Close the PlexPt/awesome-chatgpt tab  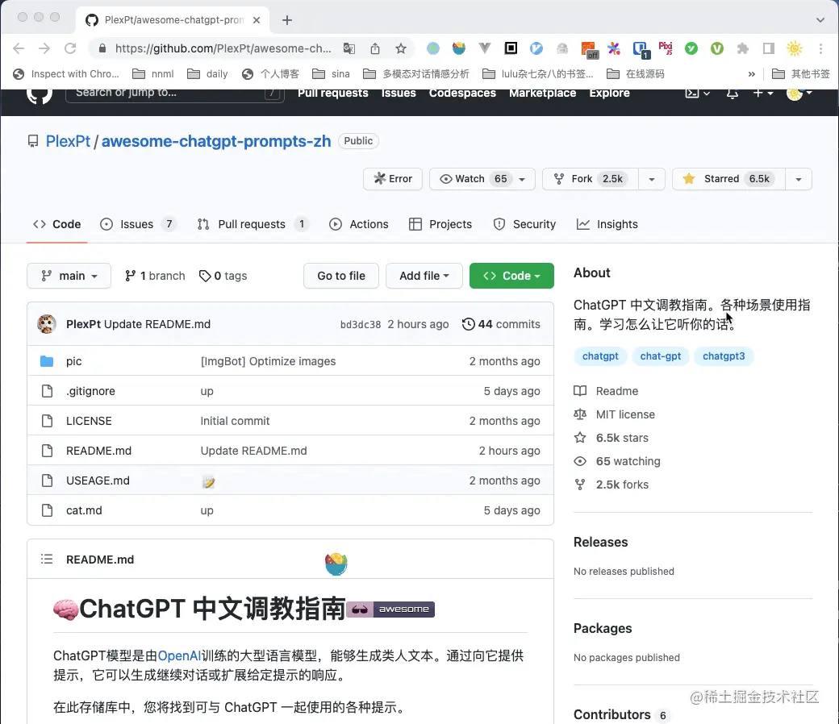257,20
